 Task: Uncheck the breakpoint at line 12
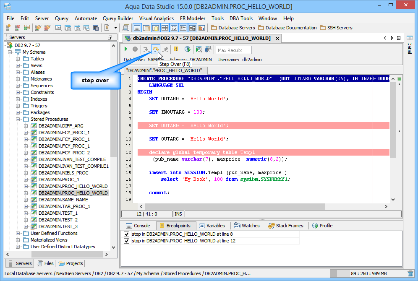point(127,241)
